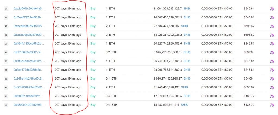
Task: Click SHIB link next to 27,184,477,660,807
Action: click(184, 26)
